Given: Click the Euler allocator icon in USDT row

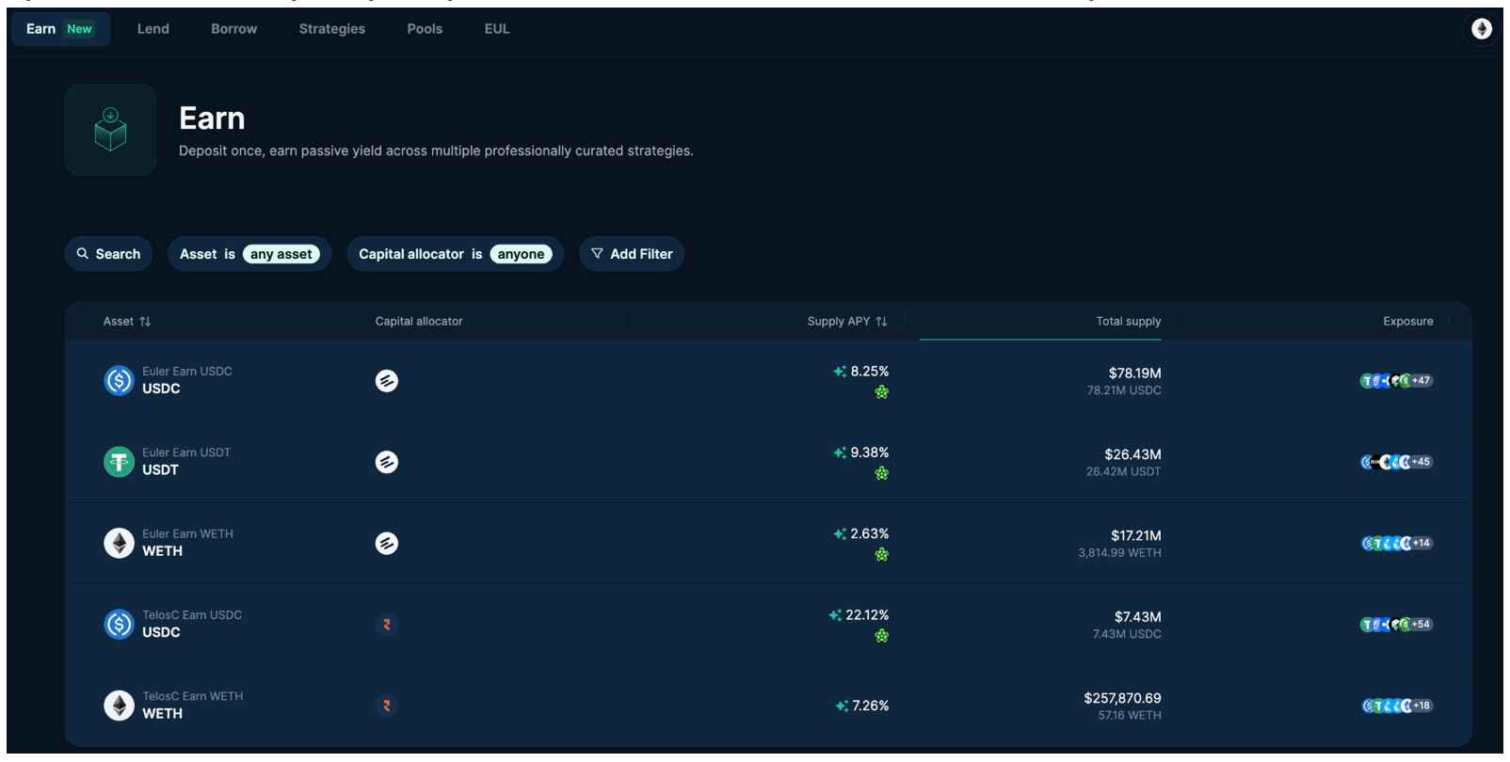Looking at the screenshot, I should [x=386, y=462].
